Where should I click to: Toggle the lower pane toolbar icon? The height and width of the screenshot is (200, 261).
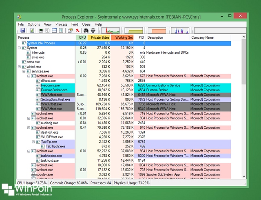(54, 31)
